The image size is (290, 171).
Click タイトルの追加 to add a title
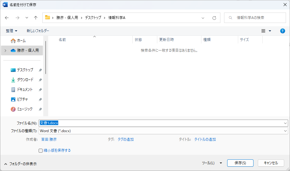[x=205, y=139]
